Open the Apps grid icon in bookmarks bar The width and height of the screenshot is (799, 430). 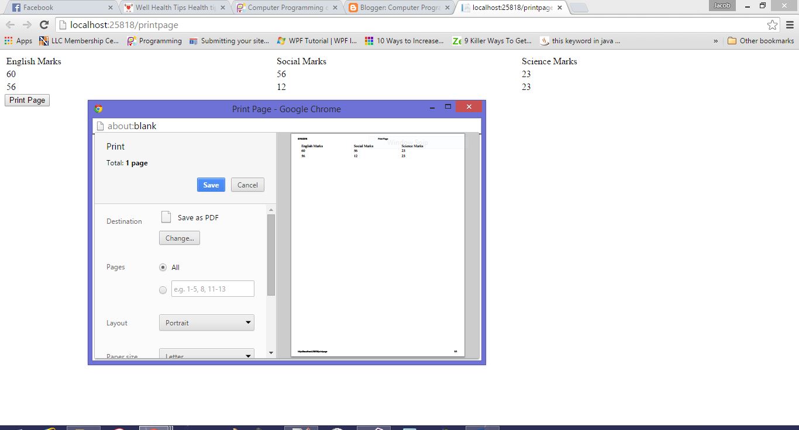(x=9, y=41)
